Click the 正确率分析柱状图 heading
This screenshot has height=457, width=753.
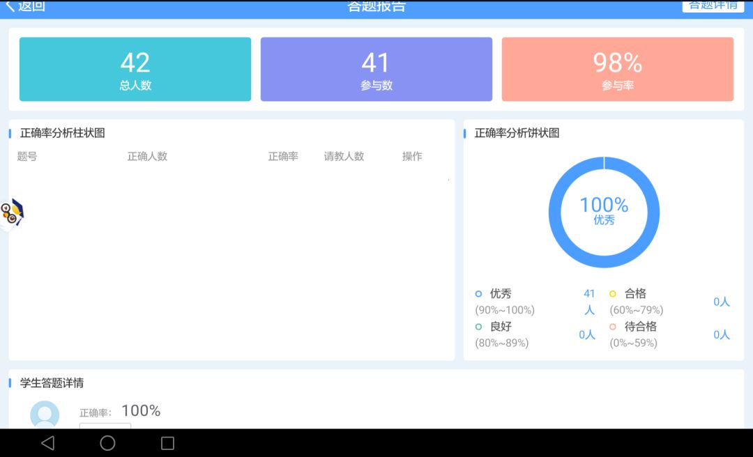click(x=63, y=133)
